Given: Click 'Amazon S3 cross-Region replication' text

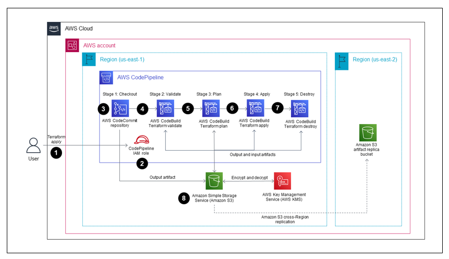Looking at the screenshot, I should point(285,219).
